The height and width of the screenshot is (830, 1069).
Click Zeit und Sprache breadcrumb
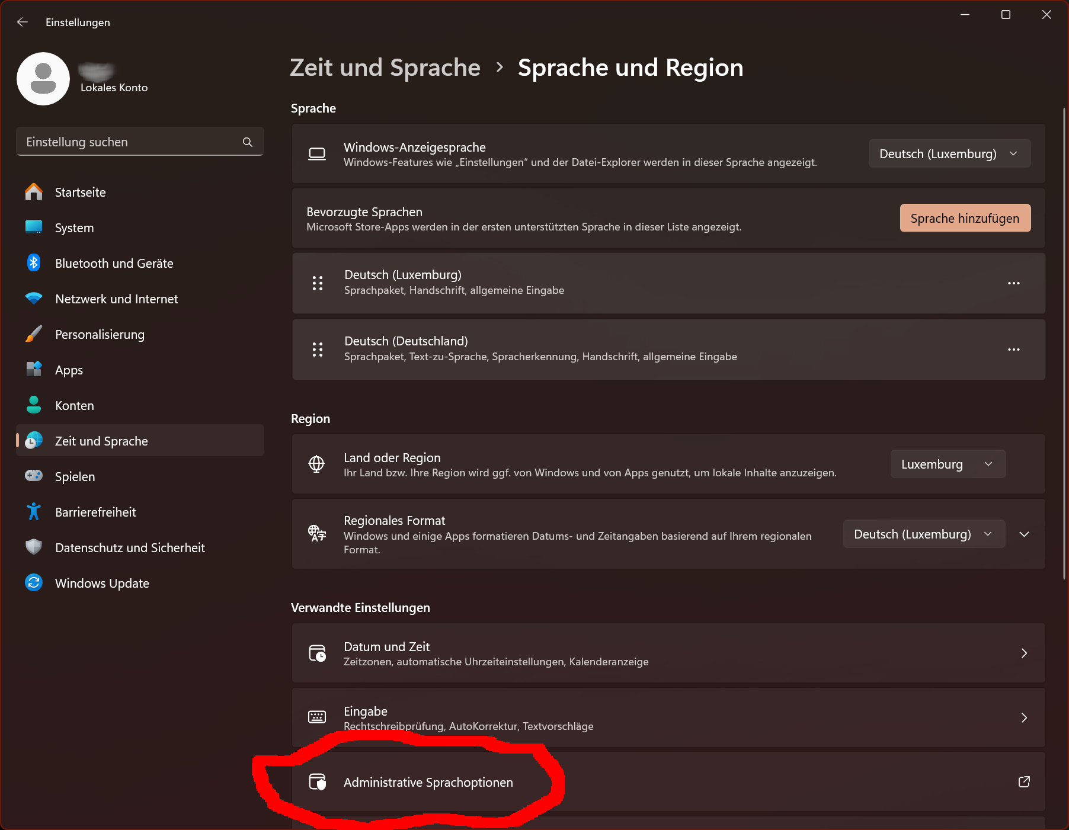pos(385,68)
